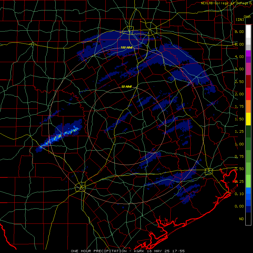The width and height of the screenshot is (253, 253).
Task: Click the 0.10 legend value
Action: 239,194
